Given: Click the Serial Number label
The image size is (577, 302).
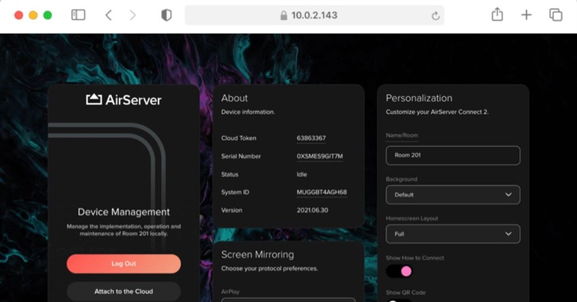Looking at the screenshot, I should [241, 156].
